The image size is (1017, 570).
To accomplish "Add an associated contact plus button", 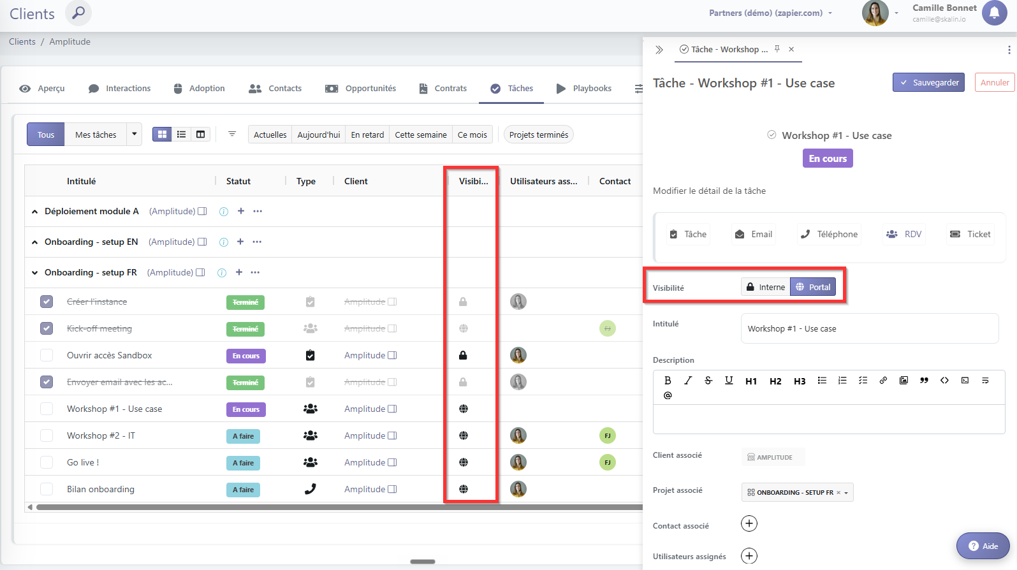I will (749, 523).
